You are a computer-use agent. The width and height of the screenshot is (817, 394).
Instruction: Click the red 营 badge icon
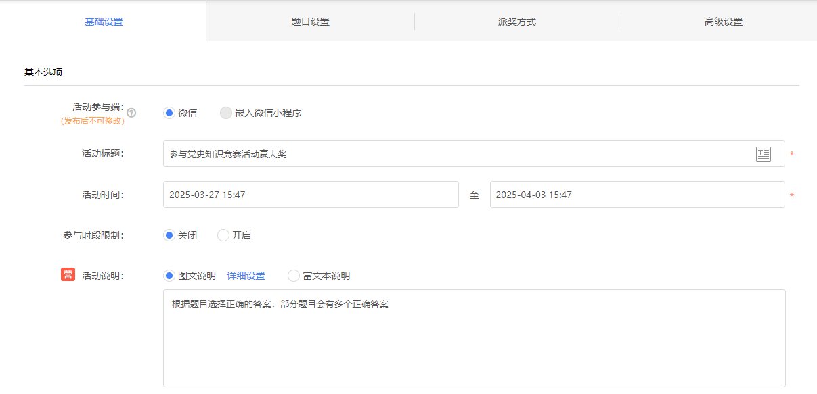68,274
